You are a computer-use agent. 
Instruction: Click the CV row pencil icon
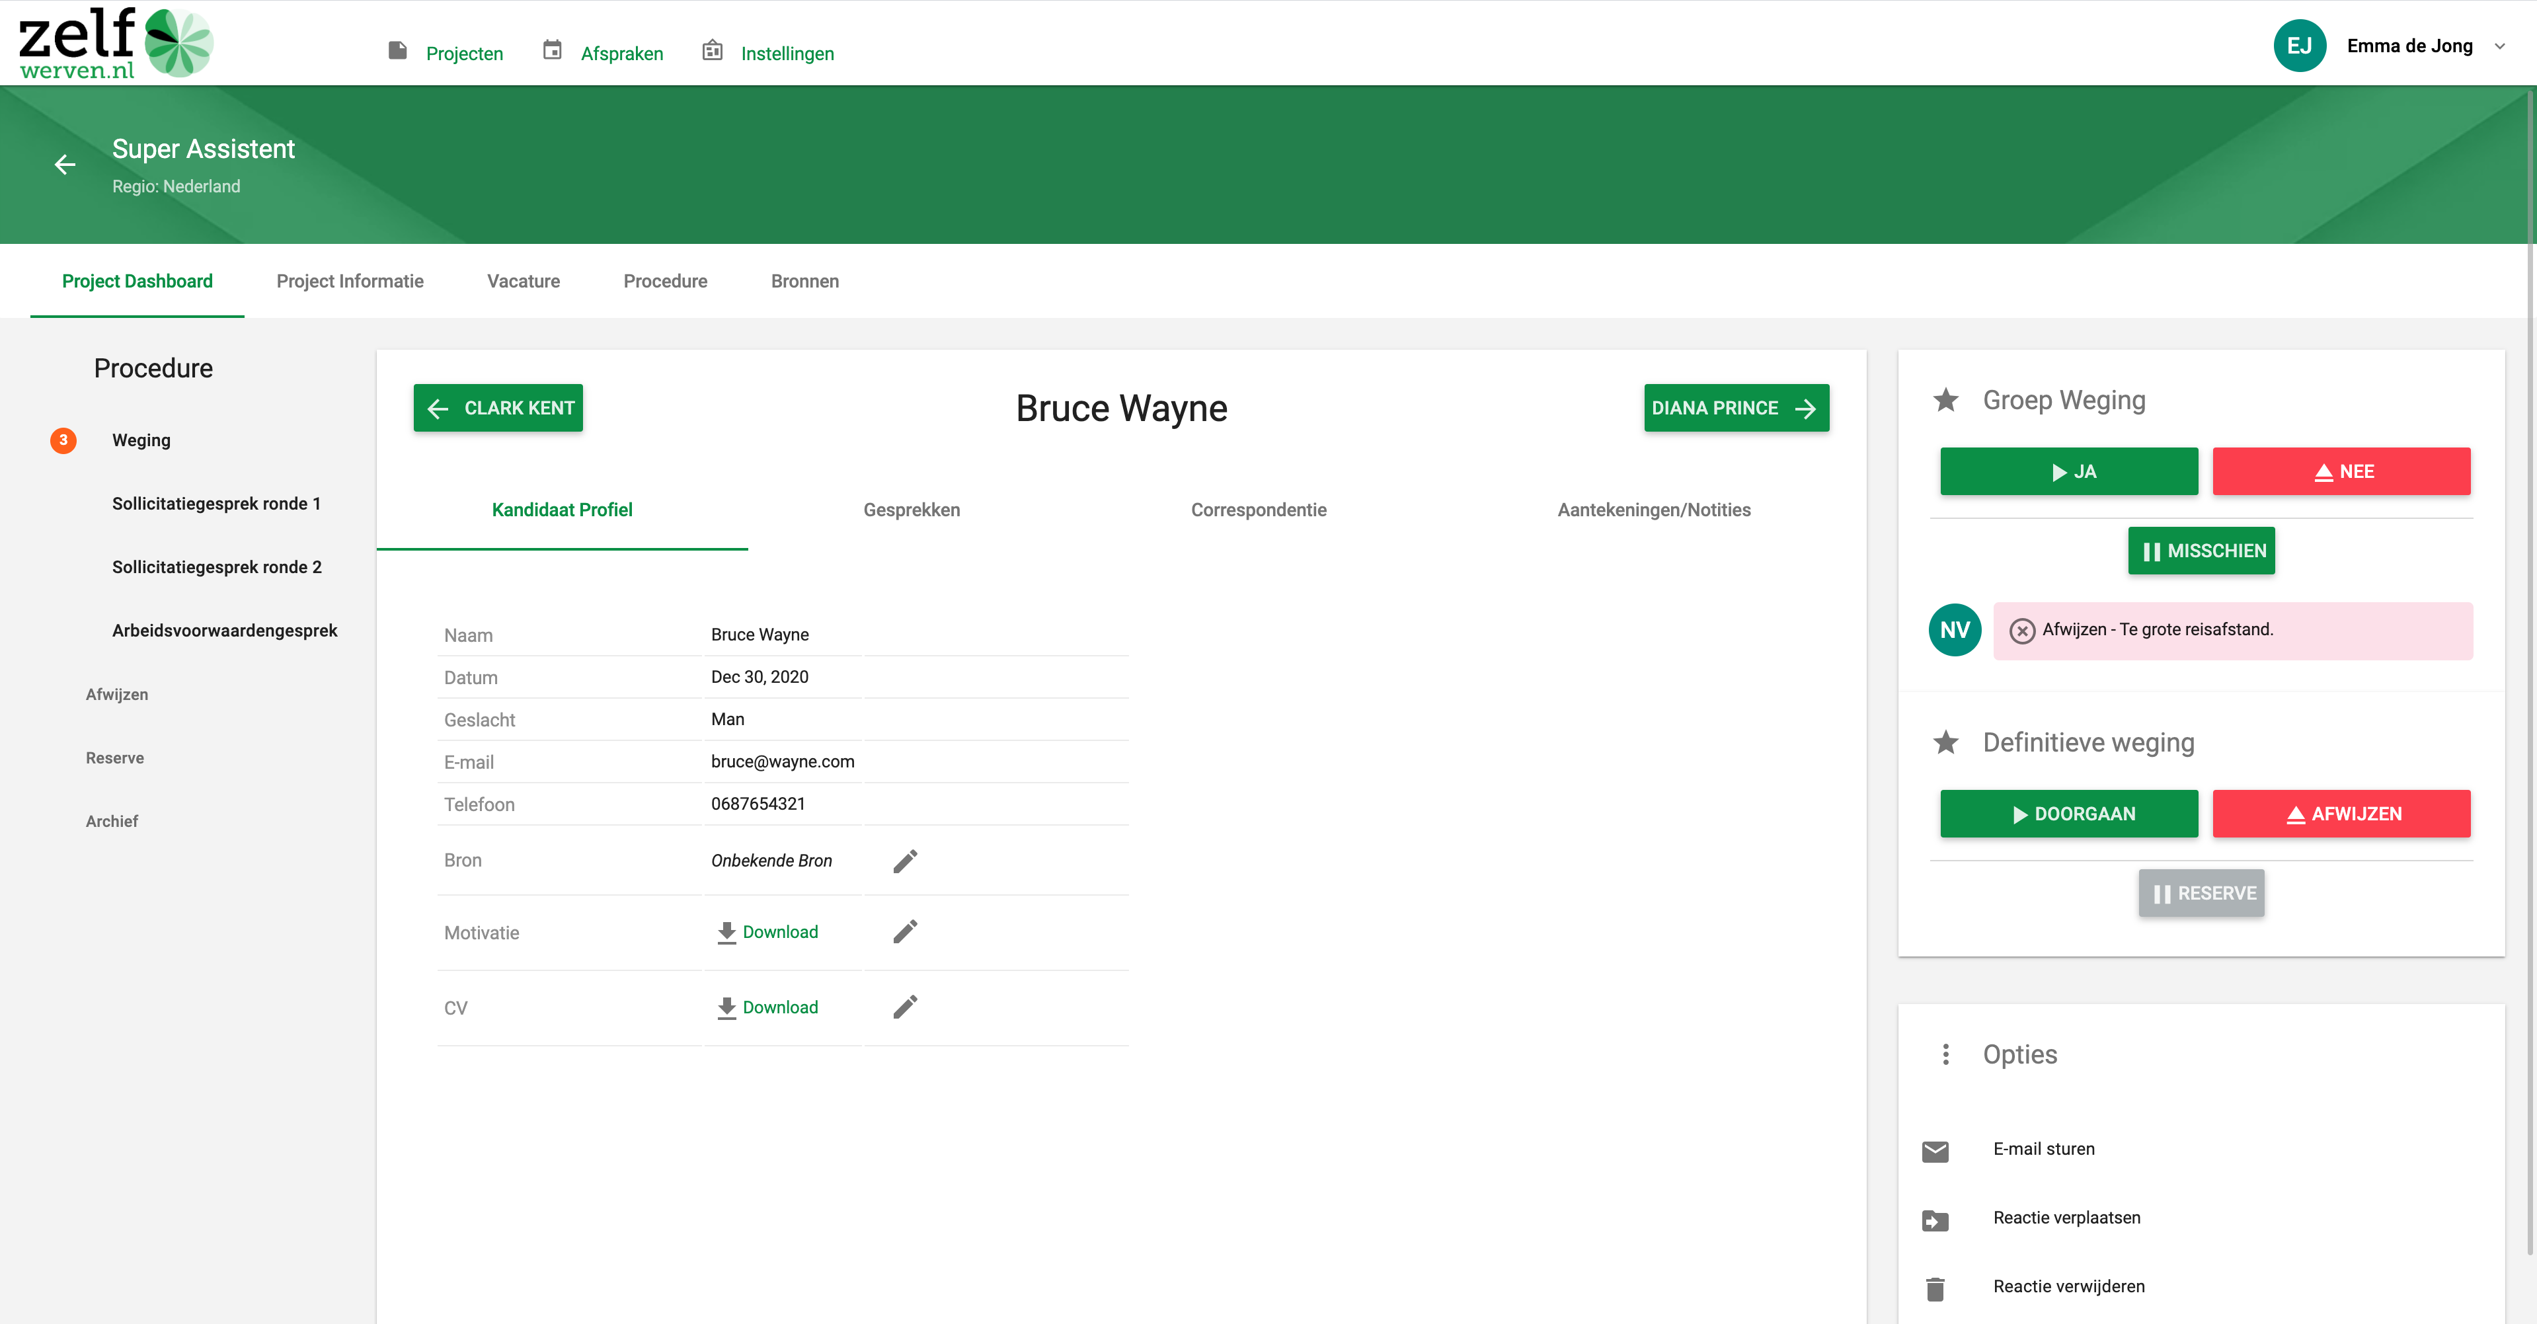905,1007
